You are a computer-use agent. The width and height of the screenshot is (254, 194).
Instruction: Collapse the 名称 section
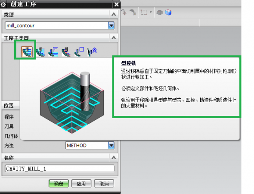tap(114, 157)
